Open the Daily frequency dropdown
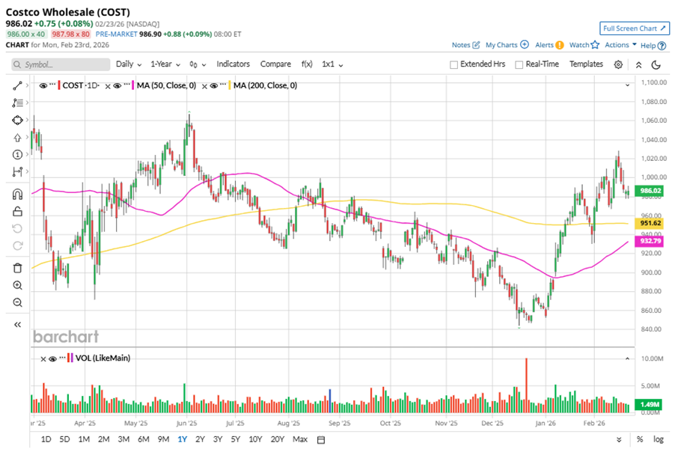The width and height of the screenshot is (675, 452). tap(129, 64)
